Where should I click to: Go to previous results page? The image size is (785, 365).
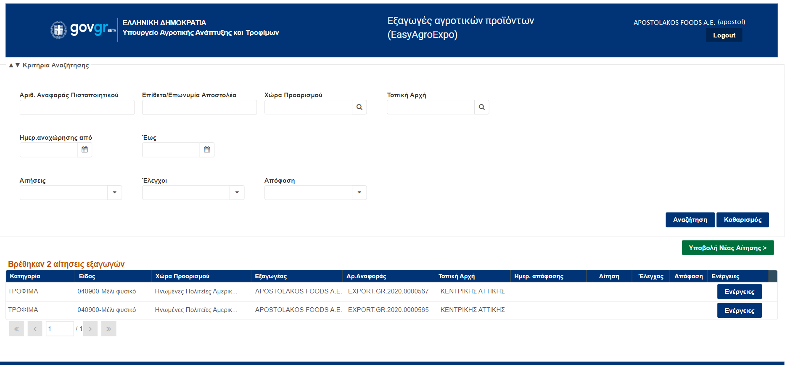click(x=35, y=329)
